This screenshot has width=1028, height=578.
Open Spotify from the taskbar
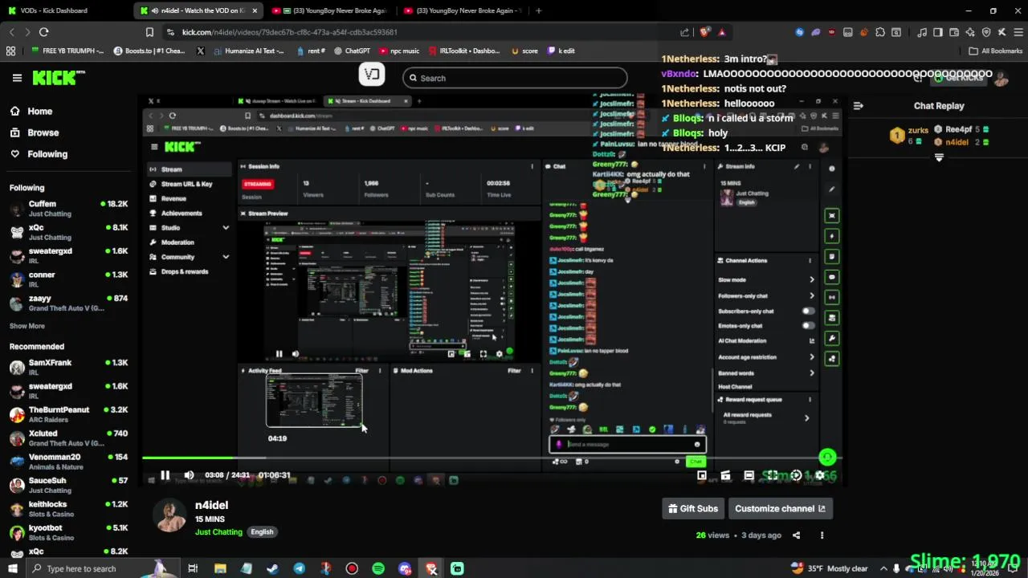378,568
